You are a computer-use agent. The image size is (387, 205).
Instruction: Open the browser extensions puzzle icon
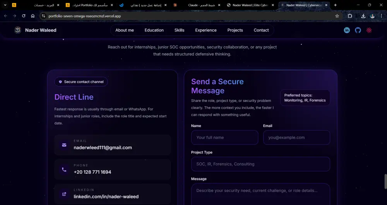tap(350, 16)
